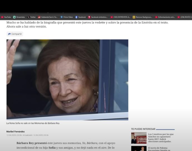Screen dimensions: 192x151
Task: Click the article publication date line
Action: [28, 135]
